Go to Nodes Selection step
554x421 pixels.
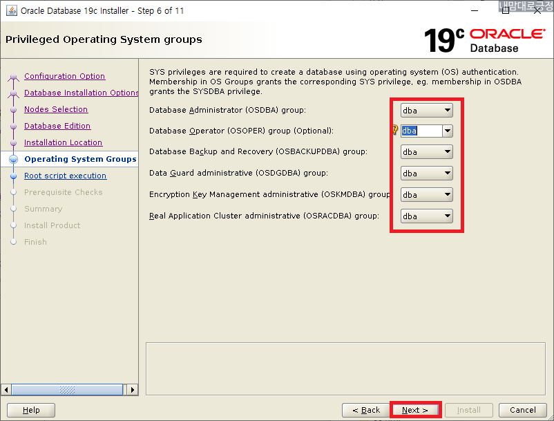56,109
